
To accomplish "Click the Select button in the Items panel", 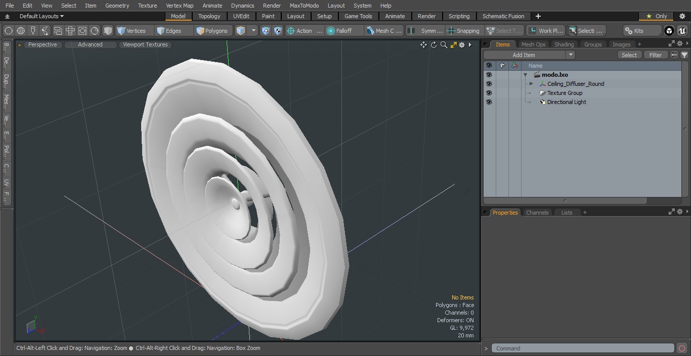I will pos(629,55).
